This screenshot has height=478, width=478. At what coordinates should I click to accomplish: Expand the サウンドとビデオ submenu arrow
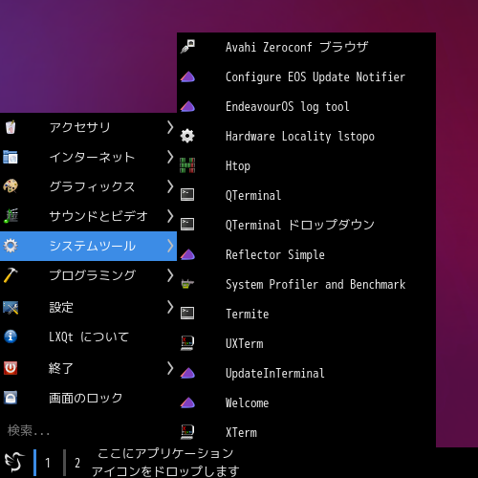[x=170, y=216]
